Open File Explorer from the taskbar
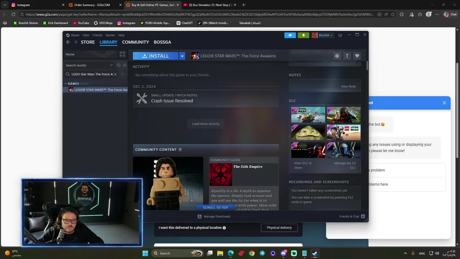This screenshot has height=259, width=460. pyautogui.click(x=220, y=253)
